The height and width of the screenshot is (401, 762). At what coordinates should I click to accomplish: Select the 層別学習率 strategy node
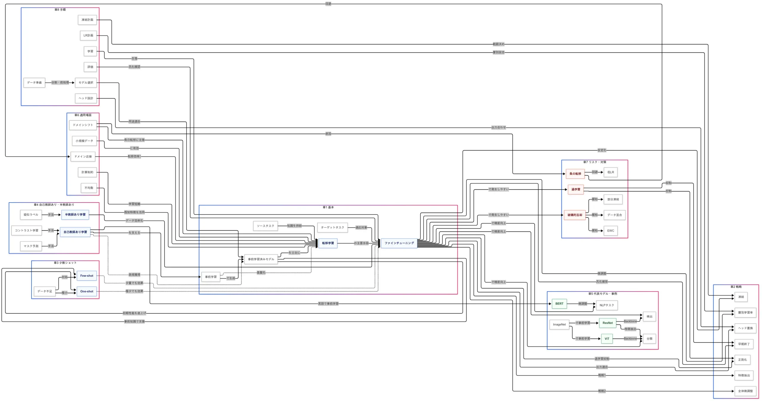click(745, 312)
